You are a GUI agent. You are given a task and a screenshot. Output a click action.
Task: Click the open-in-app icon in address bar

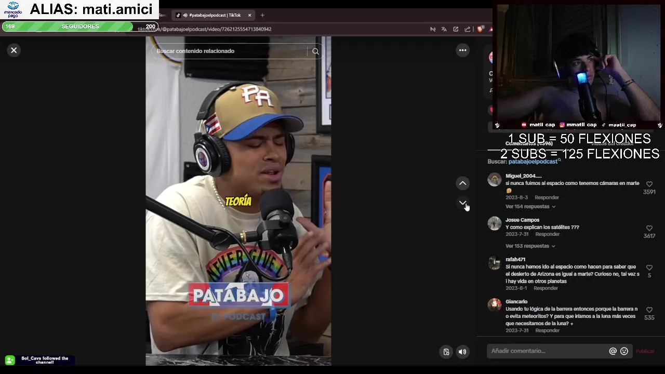click(x=456, y=29)
